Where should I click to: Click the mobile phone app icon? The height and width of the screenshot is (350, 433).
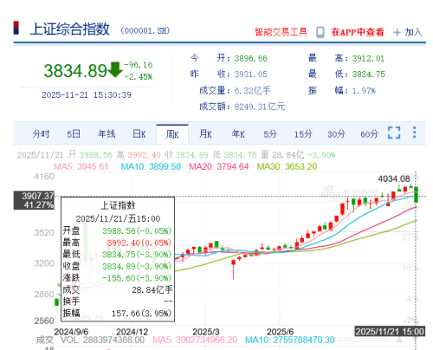[320, 32]
